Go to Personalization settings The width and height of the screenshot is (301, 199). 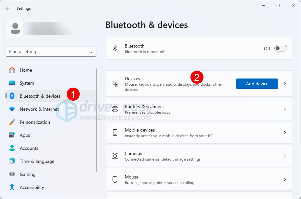35,122
